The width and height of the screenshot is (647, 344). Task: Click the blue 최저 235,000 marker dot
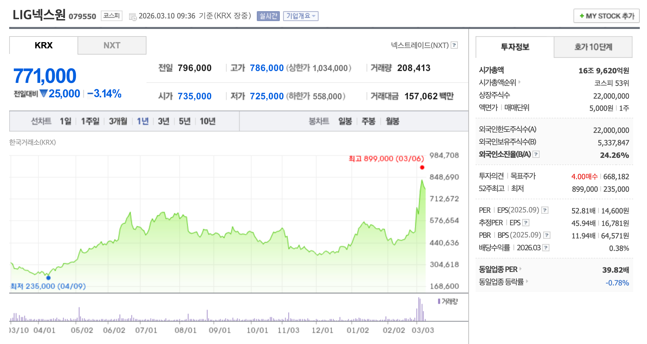pos(49,278)
